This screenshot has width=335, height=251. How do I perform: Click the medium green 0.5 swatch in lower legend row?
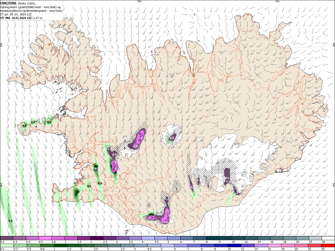34,246
